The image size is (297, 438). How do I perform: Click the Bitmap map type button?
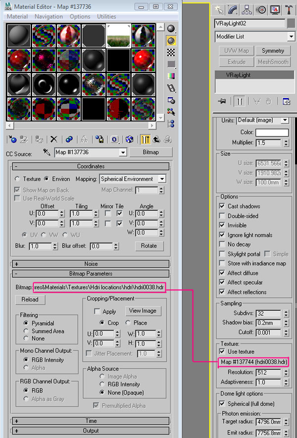pyautogui.click(x=150, y=152)
